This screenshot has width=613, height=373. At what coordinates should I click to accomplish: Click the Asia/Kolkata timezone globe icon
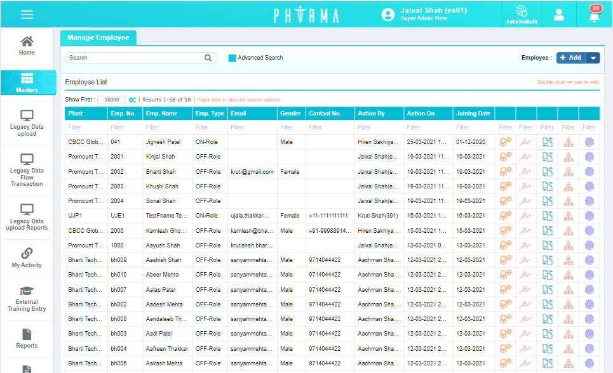pyautogui.click(x=521, y=14)
